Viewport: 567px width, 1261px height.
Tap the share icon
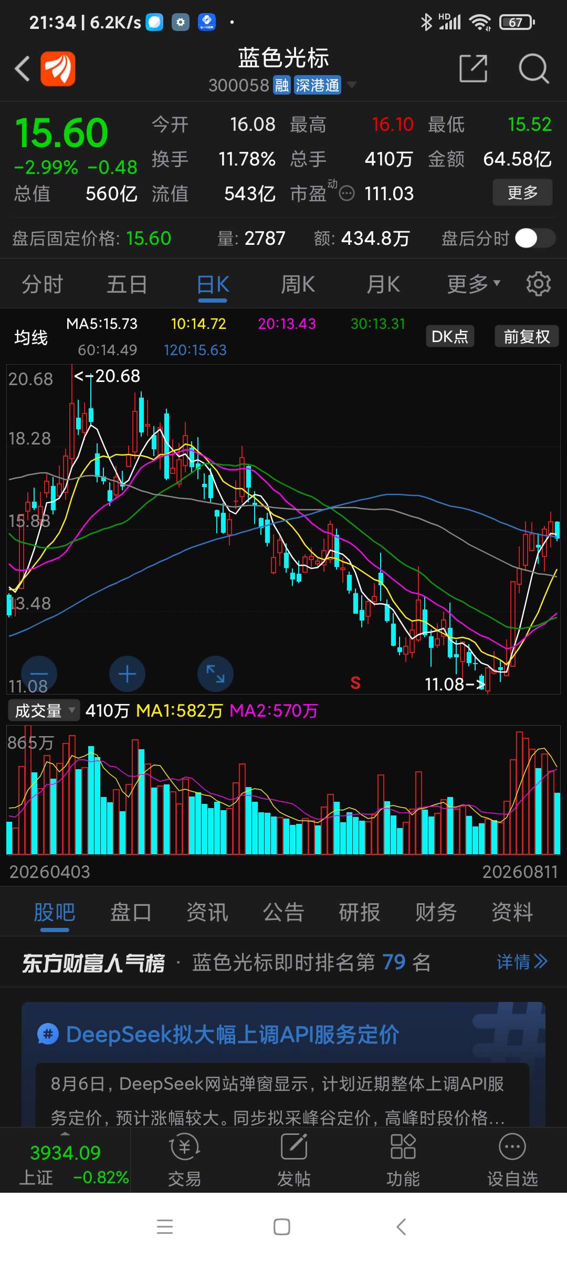(474, 69)
